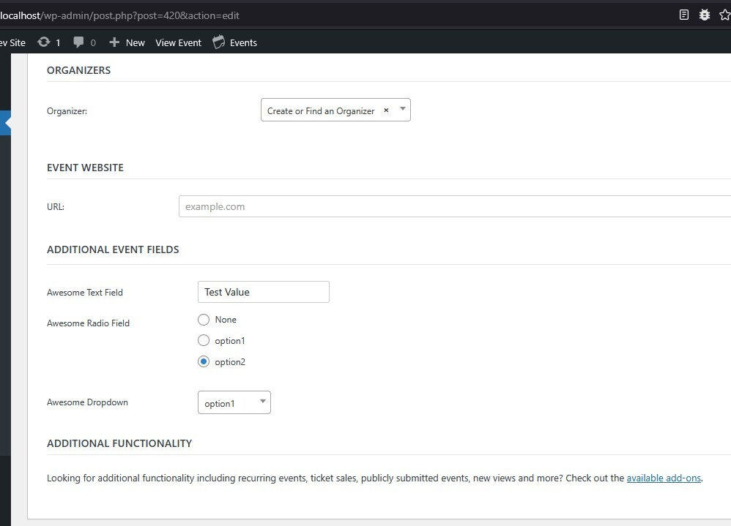Image resolution: width=731 pixels, height=526 pixels.
Task: Select option2 for Awesome Radio Field
Action: (204, 361)
